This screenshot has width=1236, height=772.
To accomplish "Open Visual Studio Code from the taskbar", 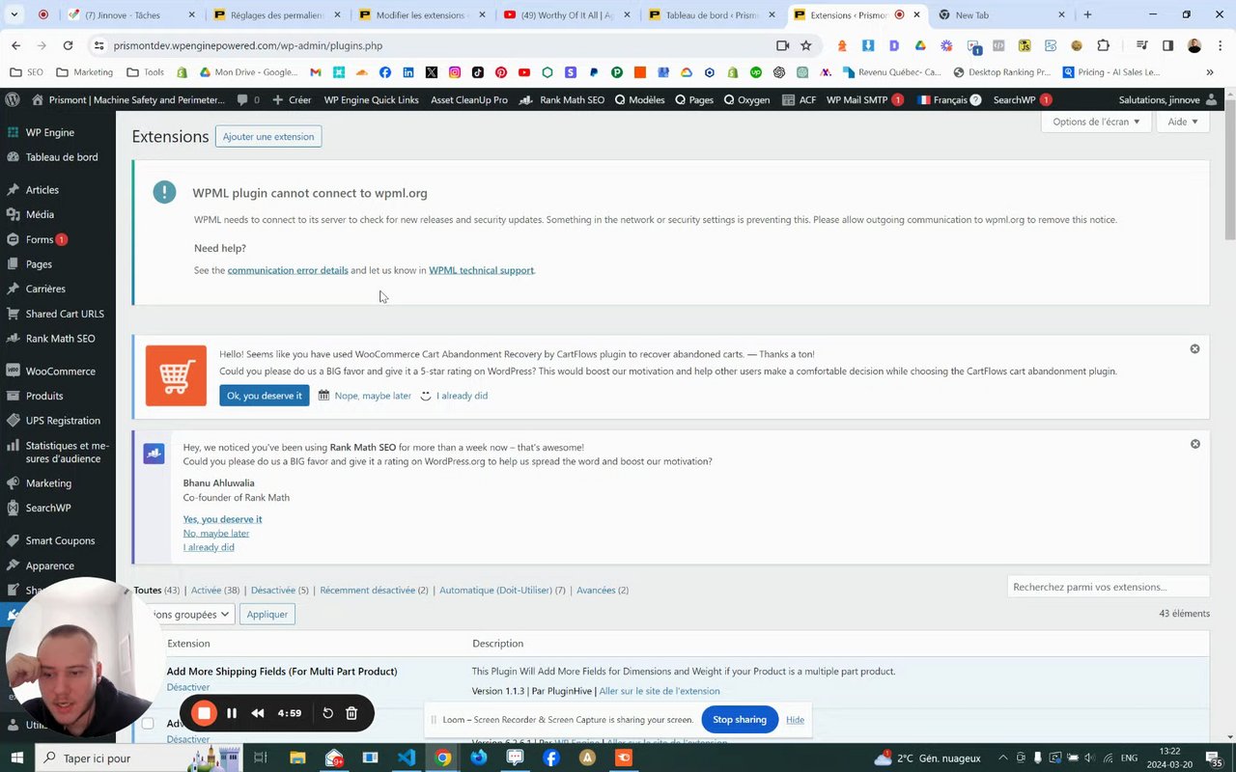I will (406, 758).
